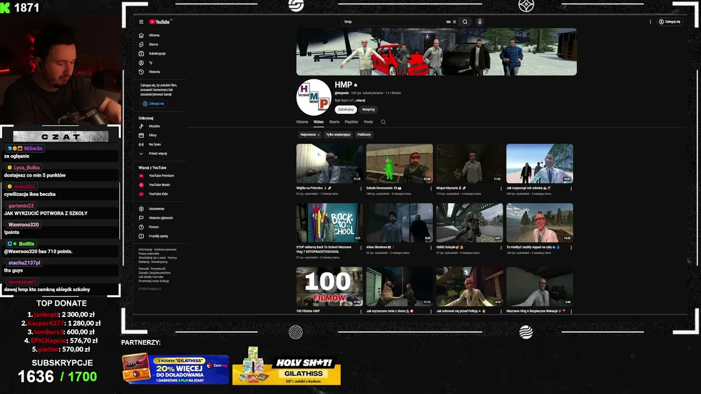Open more options for Wigilia na Princoku
The height and width of the screenshot is (394, 701).
pyautogui.click(x=361, y=188)
